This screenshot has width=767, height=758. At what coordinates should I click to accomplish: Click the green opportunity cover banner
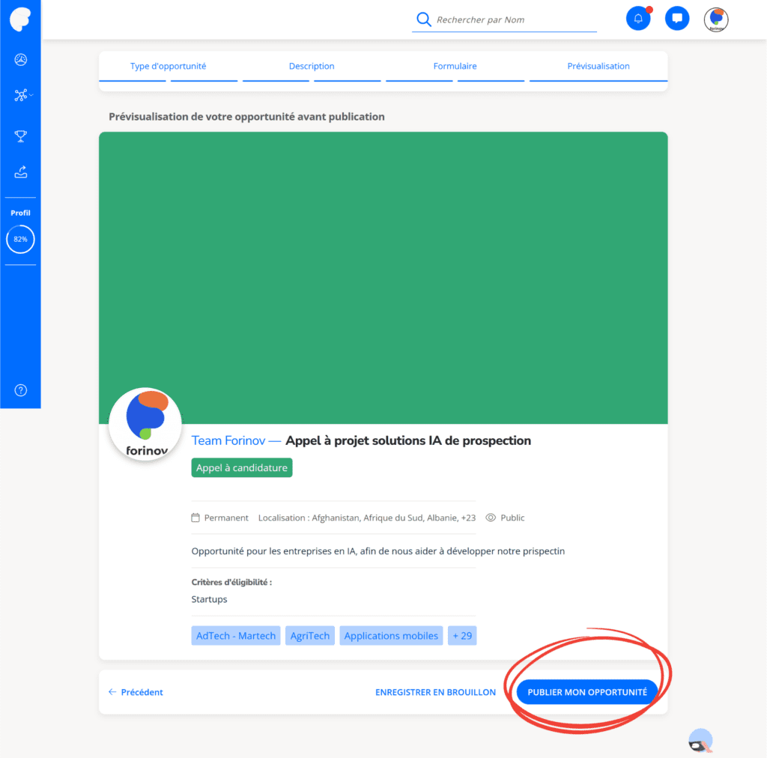click(383, 277)
